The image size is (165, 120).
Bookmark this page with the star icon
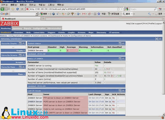pos(118,9)
